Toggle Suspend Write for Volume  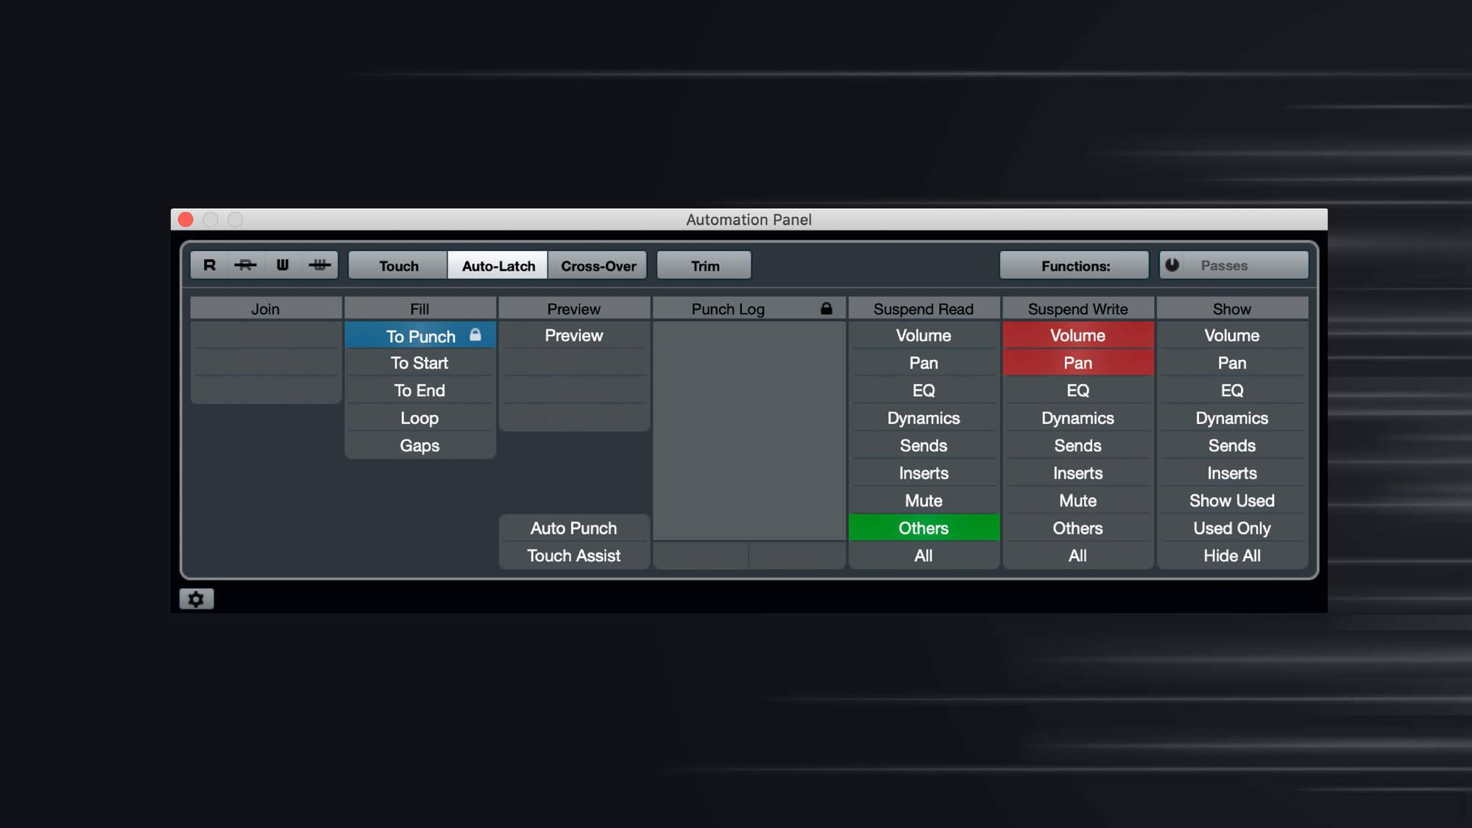1078,335
